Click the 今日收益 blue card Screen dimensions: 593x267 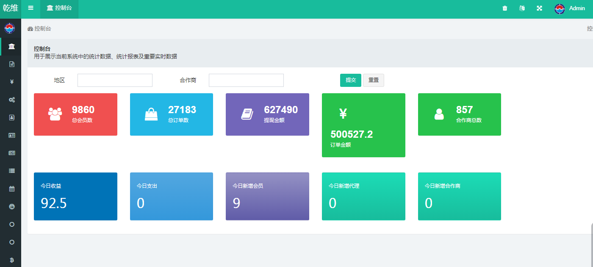tap(75, 196)
